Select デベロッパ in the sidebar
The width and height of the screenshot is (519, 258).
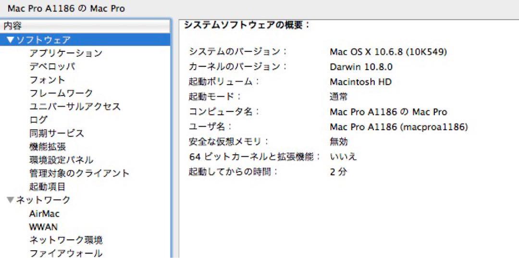tap(52, 66)
